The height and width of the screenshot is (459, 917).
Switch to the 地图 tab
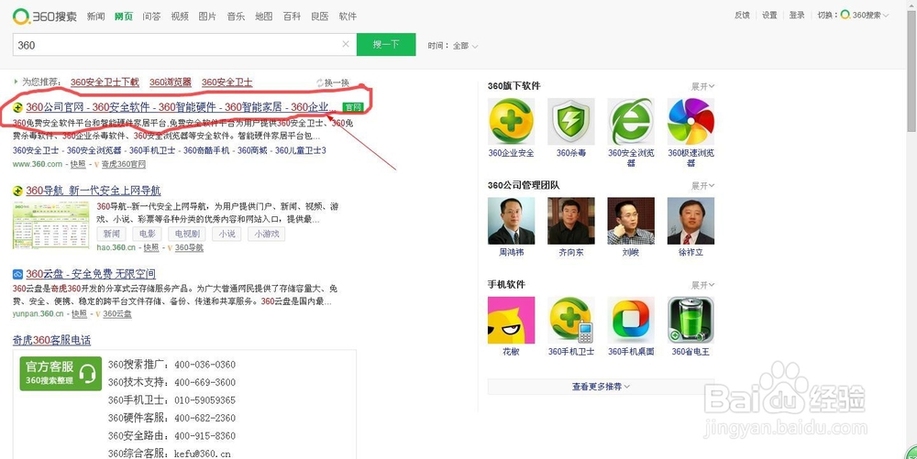click(x=264, y=16)
